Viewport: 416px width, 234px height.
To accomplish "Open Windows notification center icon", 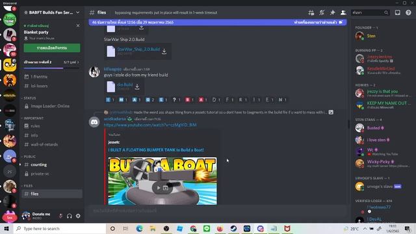I will click(408, 228).
